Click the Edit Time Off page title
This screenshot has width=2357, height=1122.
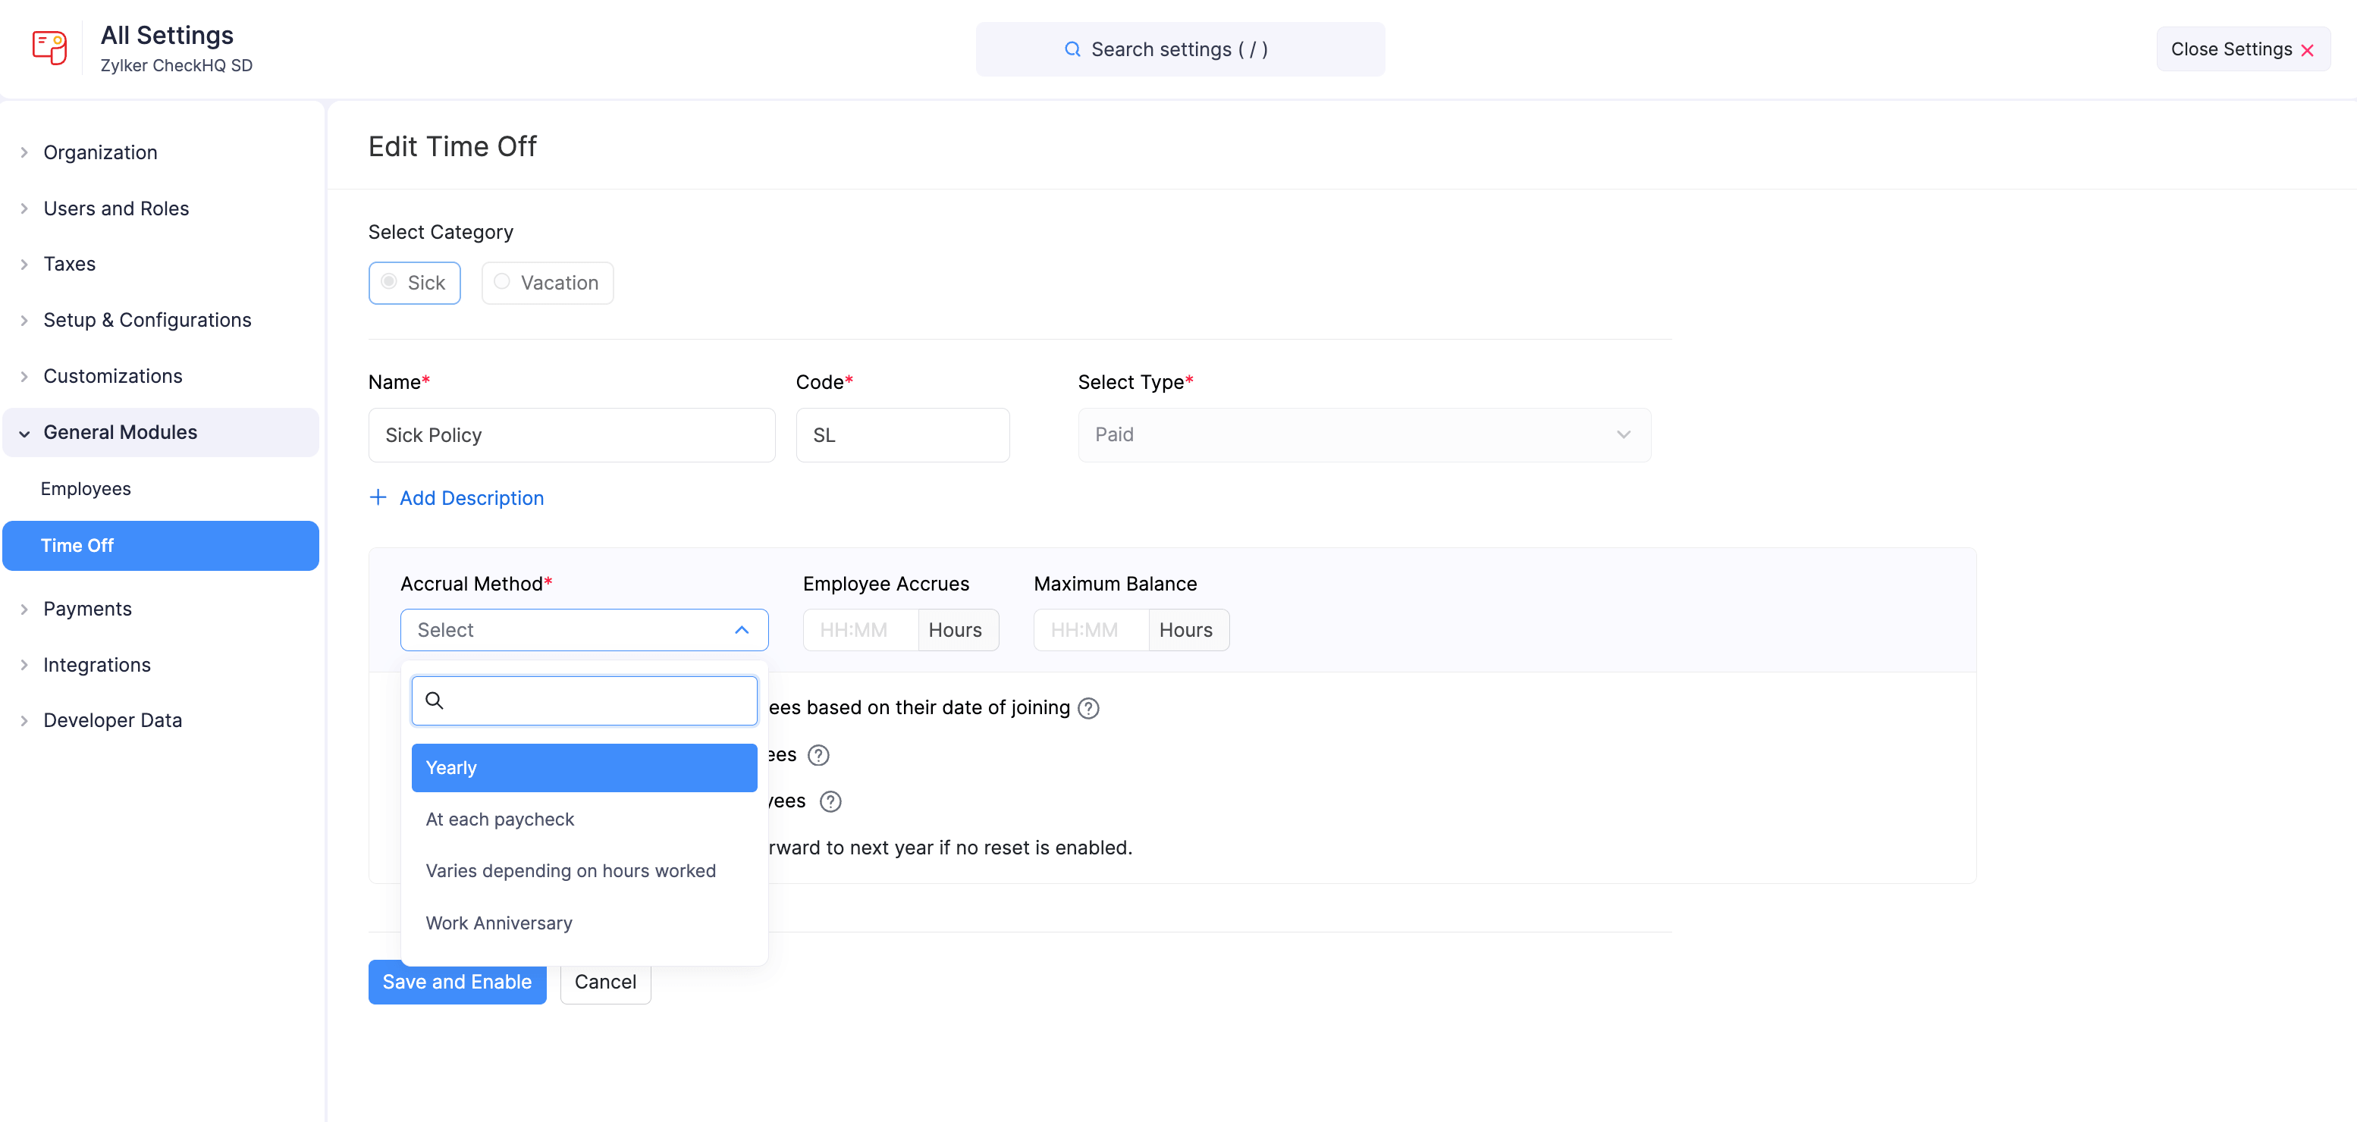click(452, 146)
